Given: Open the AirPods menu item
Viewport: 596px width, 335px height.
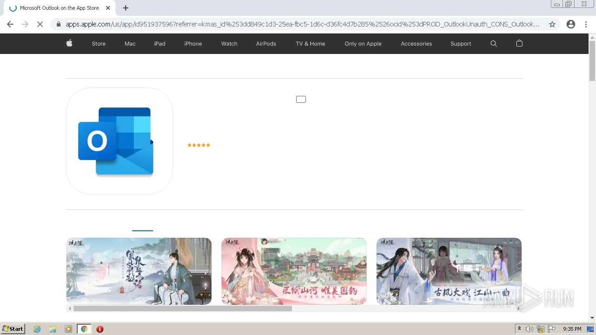Looking at the screenshot, I should tap(266, 44).
